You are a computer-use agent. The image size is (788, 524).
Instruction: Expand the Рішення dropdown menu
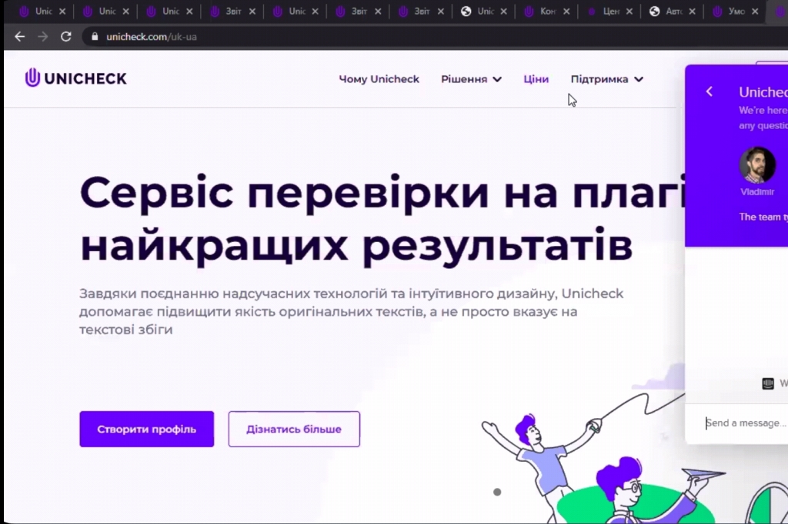471,79
